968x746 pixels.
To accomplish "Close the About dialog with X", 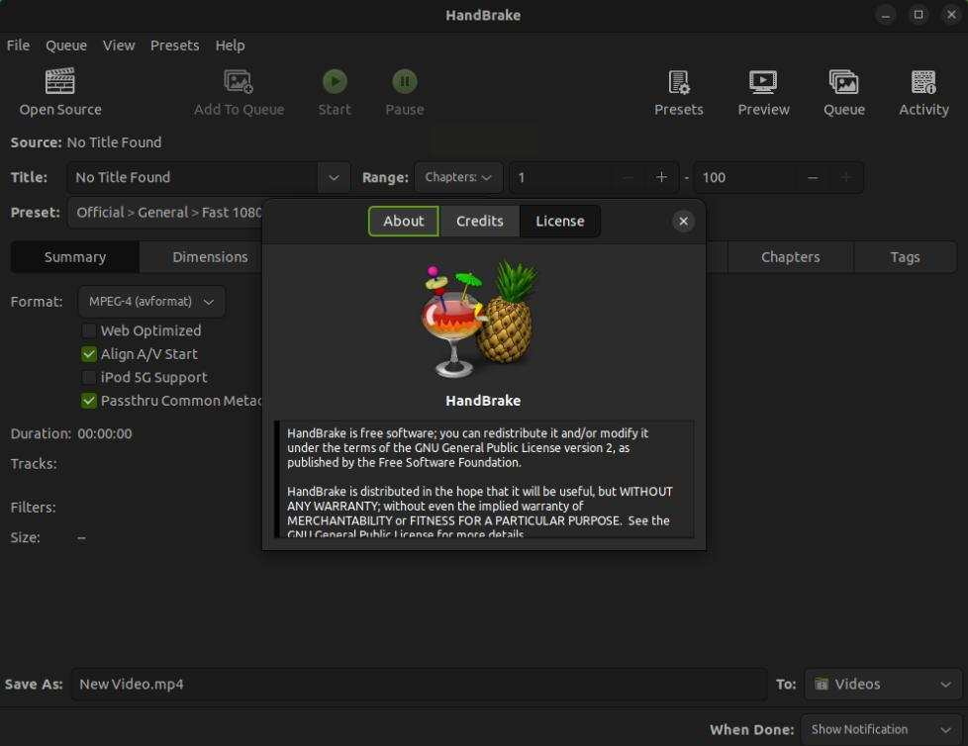I will coord(683,221).
